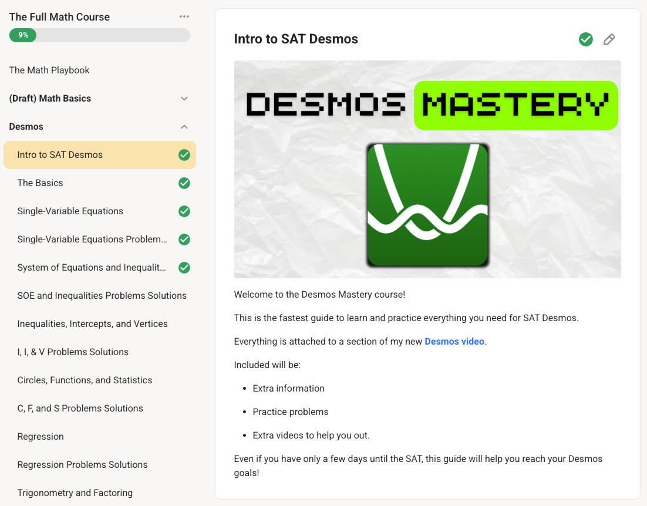
Task: Click the 9% course progress bar
Action: pos(99,35)
